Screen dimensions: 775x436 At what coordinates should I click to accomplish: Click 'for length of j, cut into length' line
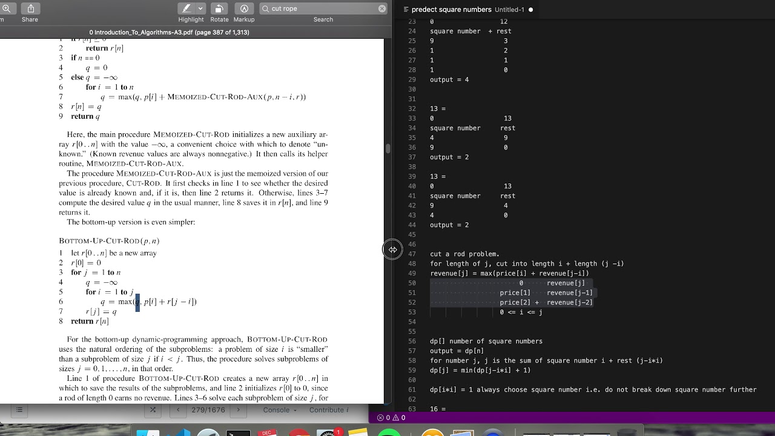coord(527,263)
